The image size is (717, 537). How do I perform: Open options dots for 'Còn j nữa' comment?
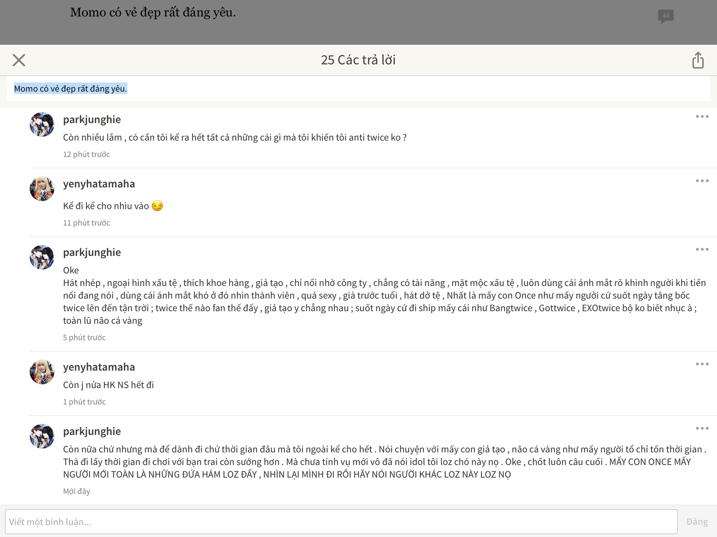click(702, 364)
